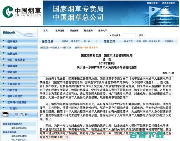The image size is (180, 141).
Task: Select 资金与项目 in the sidebar
Action: click(x=19, y=78)
